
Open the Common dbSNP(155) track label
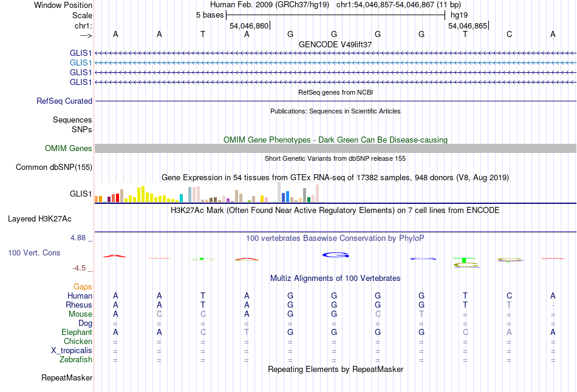pyautogui.click(x=54, y=167)
